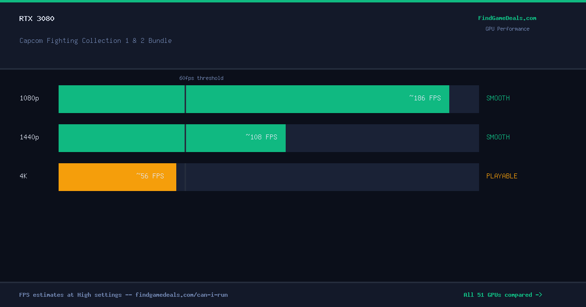
Task: Open the FindGameDeals.com brand link
Action: (507, 18)
